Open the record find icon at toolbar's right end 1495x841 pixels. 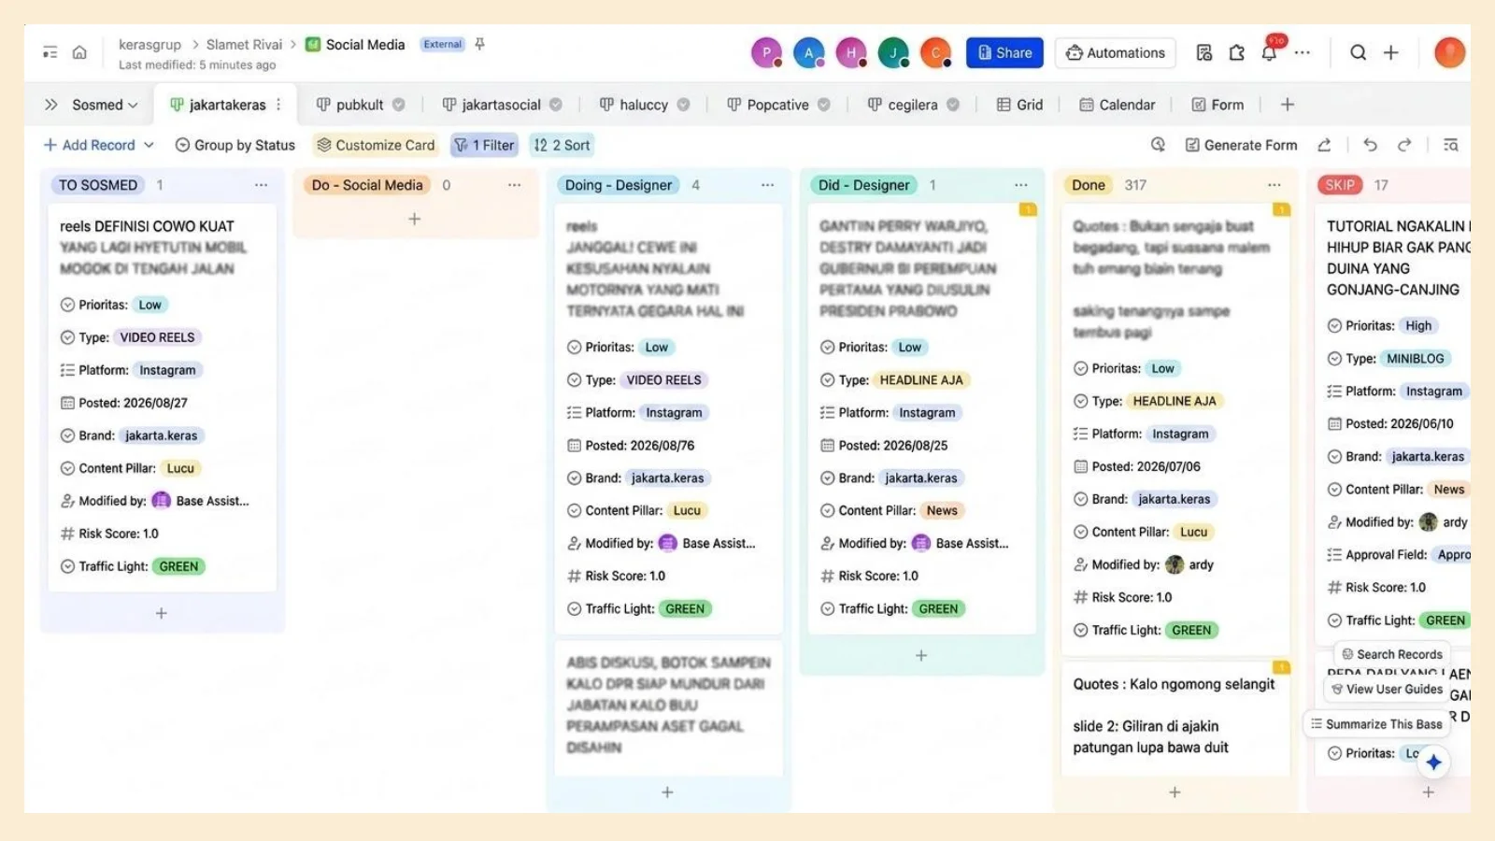tap(1450, 145)
